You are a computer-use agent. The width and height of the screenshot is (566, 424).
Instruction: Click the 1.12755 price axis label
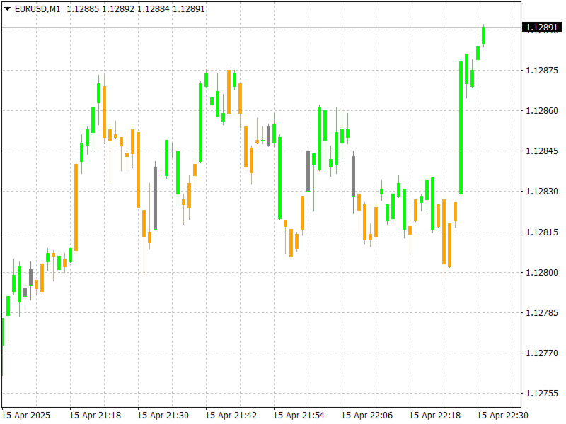[x=541, y=394]
